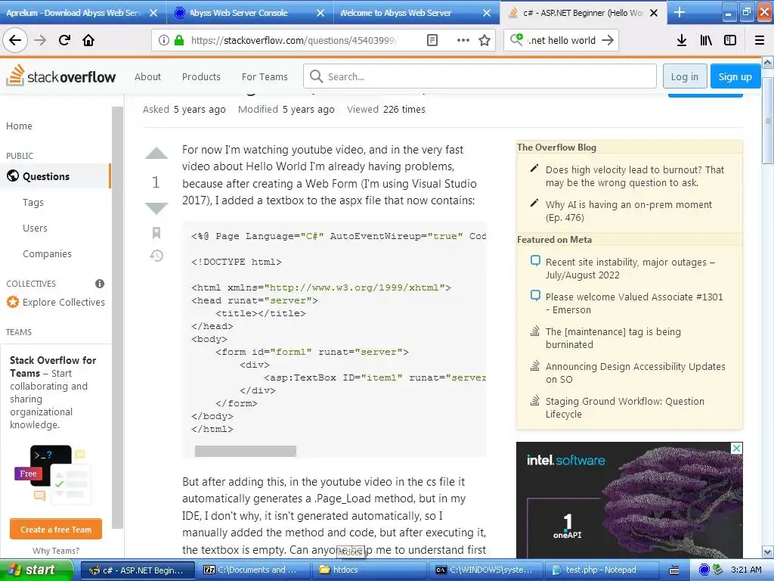Open the Products menu item
The image size is (774, 581).
tap(201, 76)
